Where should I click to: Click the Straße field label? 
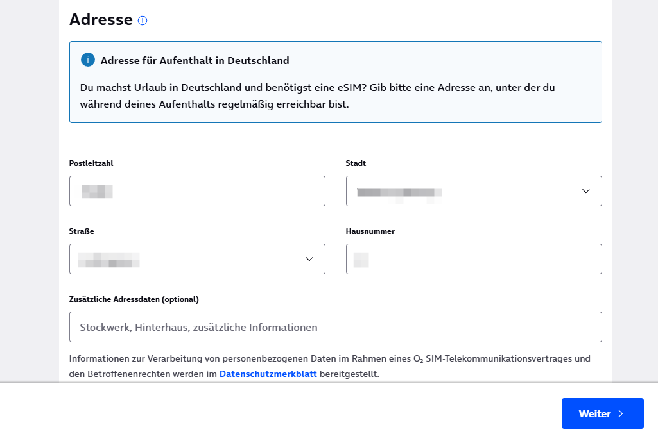click(x=82, y=231)
